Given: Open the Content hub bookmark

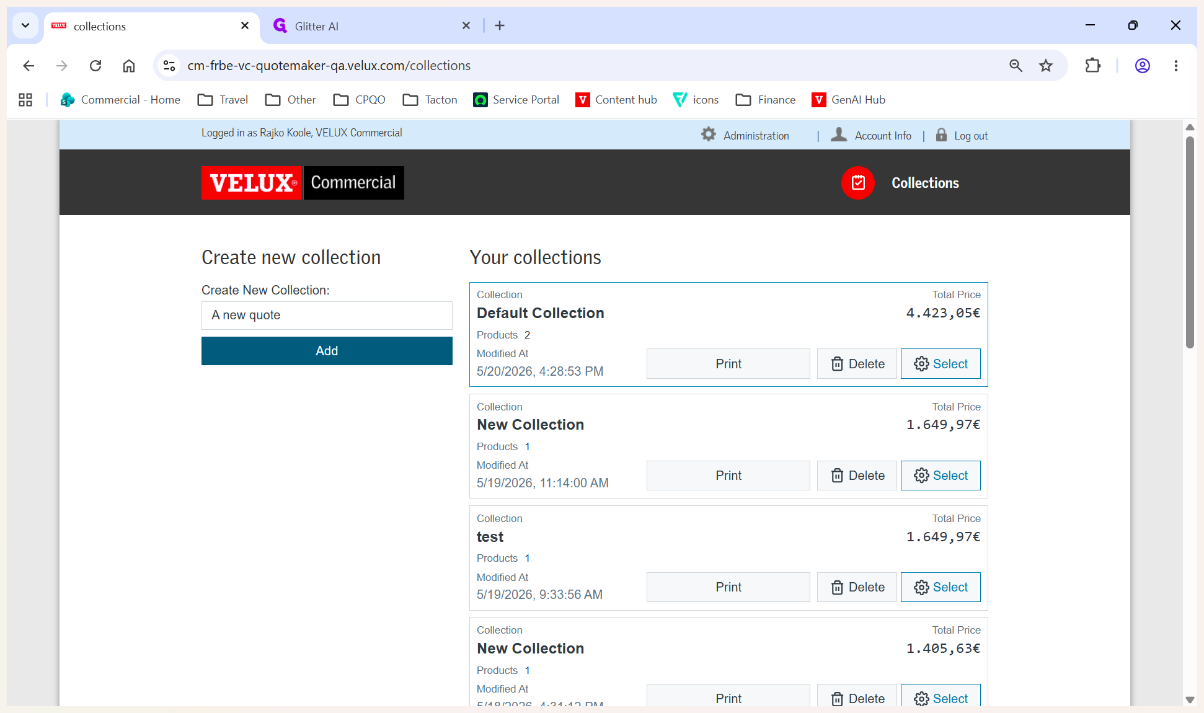Looking at the screenshot, I should (x=616, y=100).
